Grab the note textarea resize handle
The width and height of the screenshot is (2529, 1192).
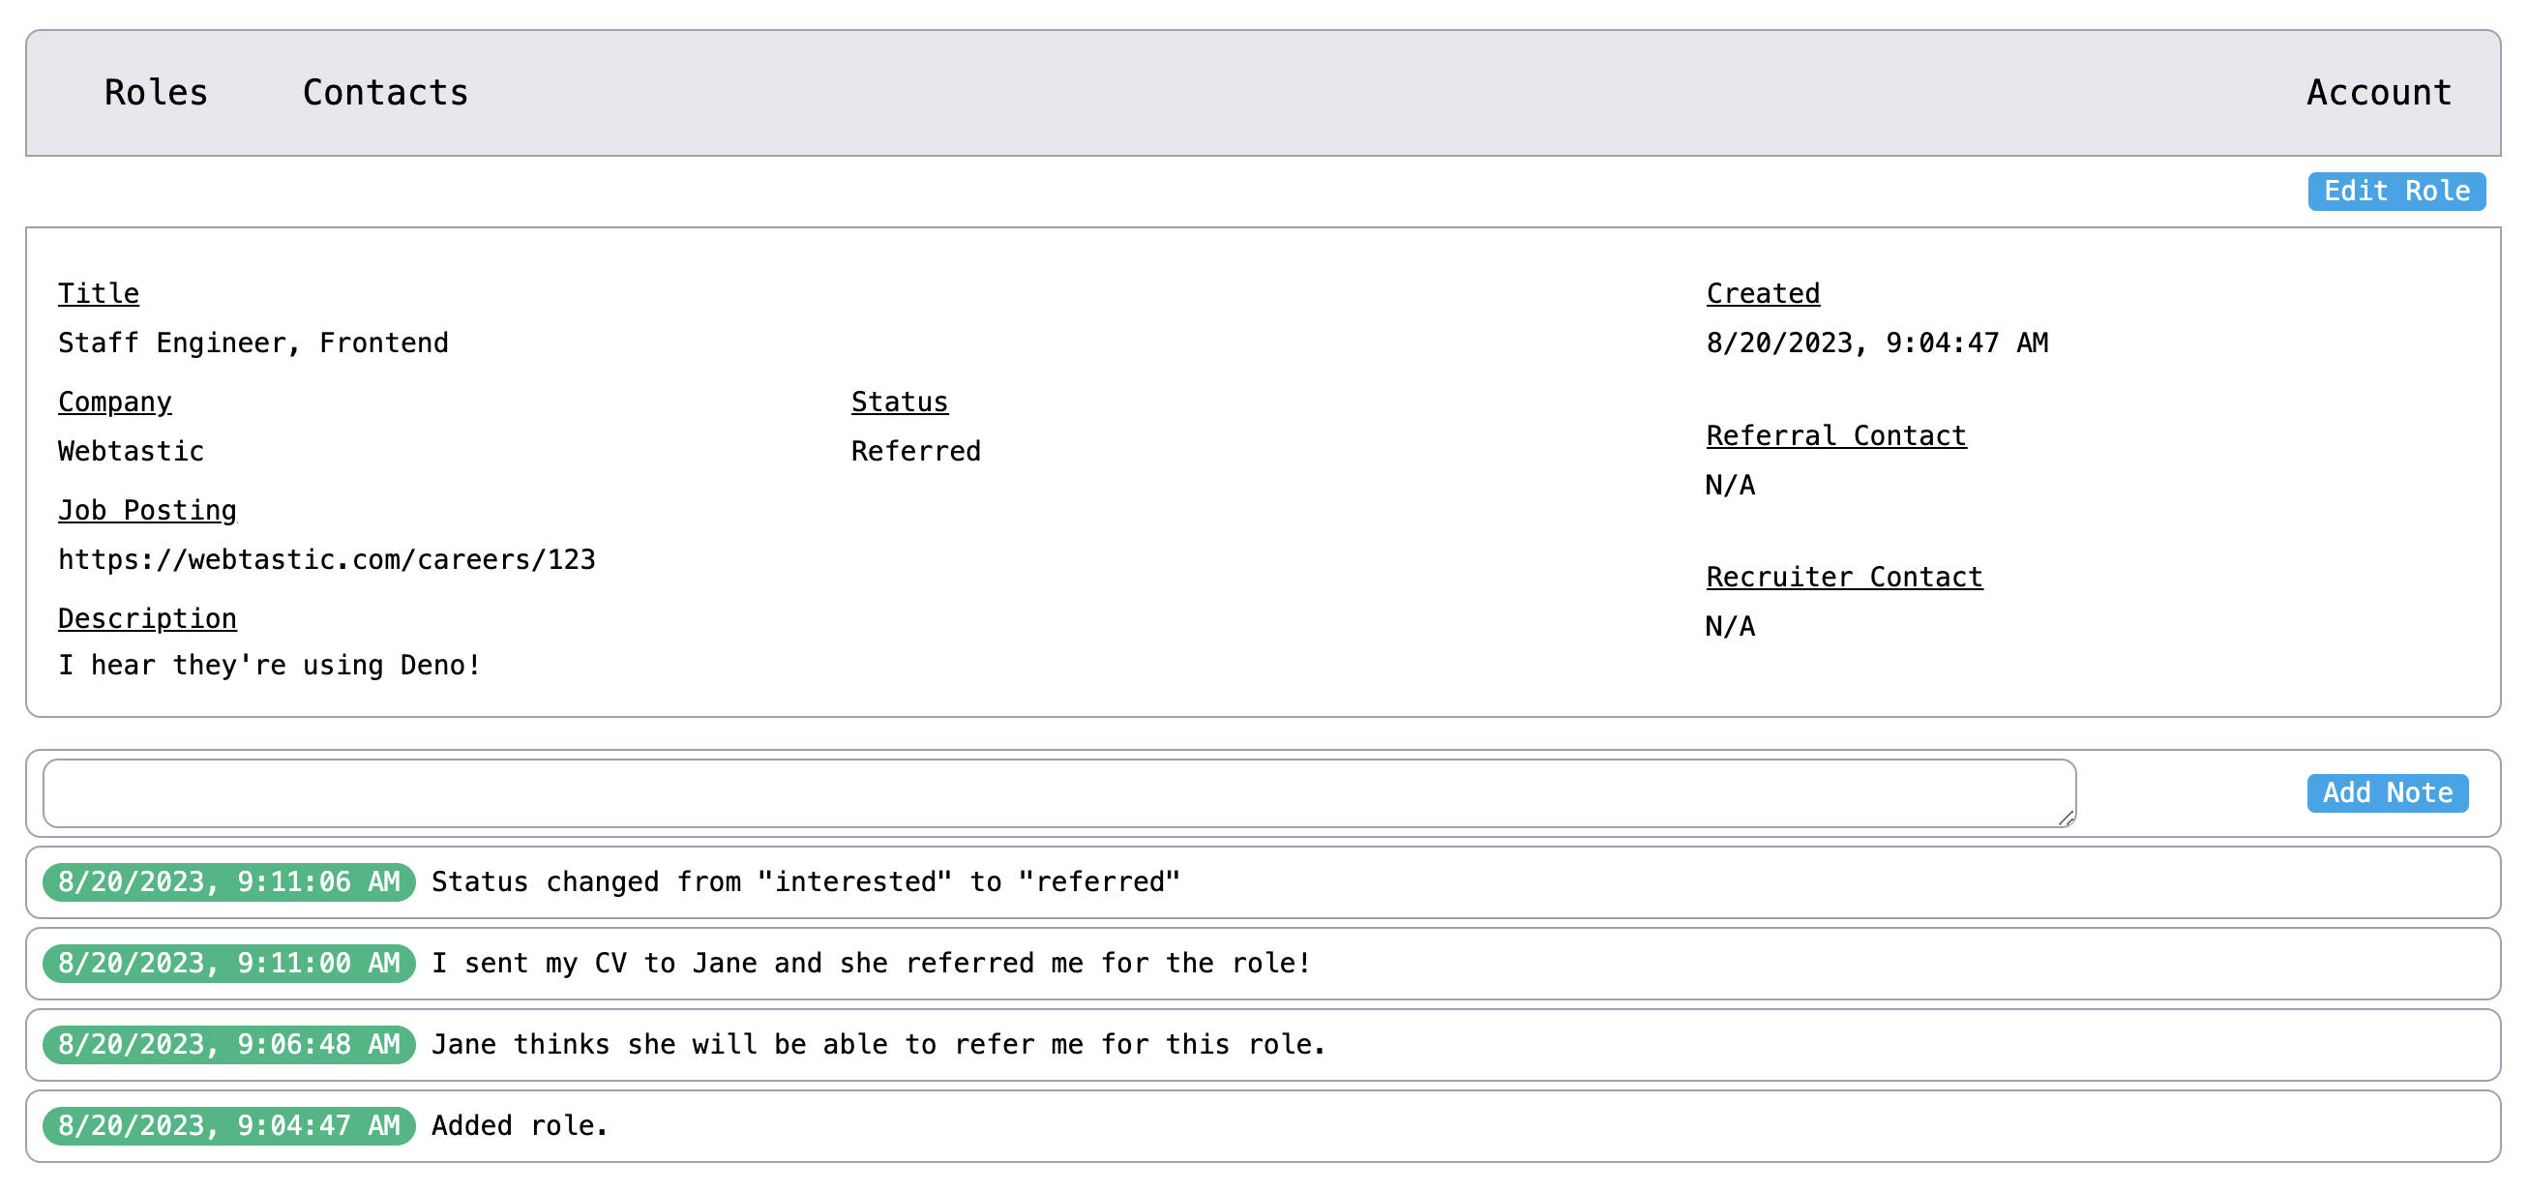point(2066,818)
